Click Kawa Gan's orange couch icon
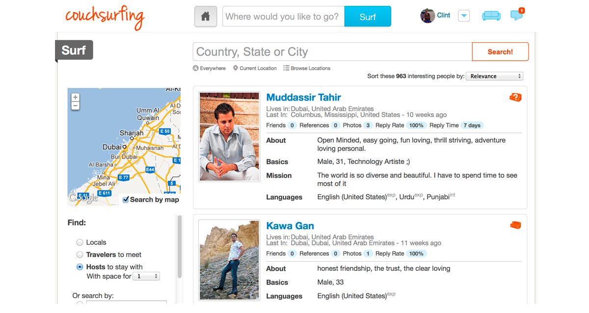The width and height of the screenshot is (589, 313). (515, 226)
